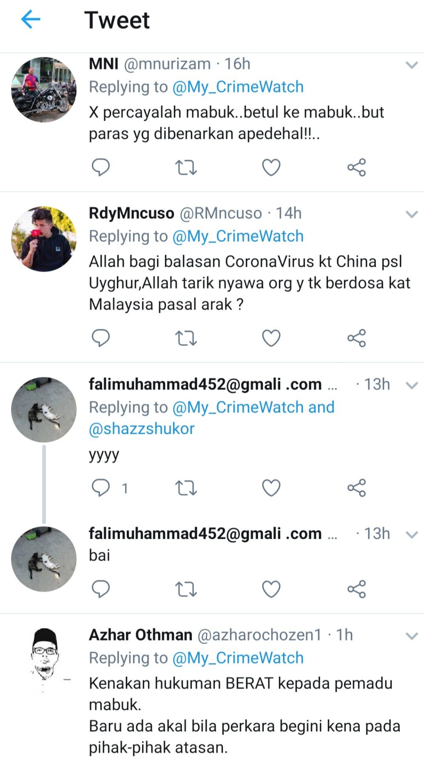Like RdyMncuso's tweet with heart icon
The width and height of the screenshot is (424, 764).
click(x=271, y=338)
